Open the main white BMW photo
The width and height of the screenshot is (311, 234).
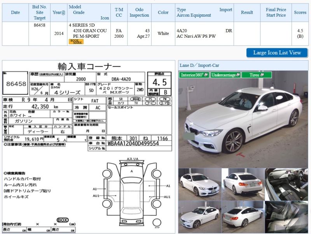pyautogui.click(x=243, y=120)
